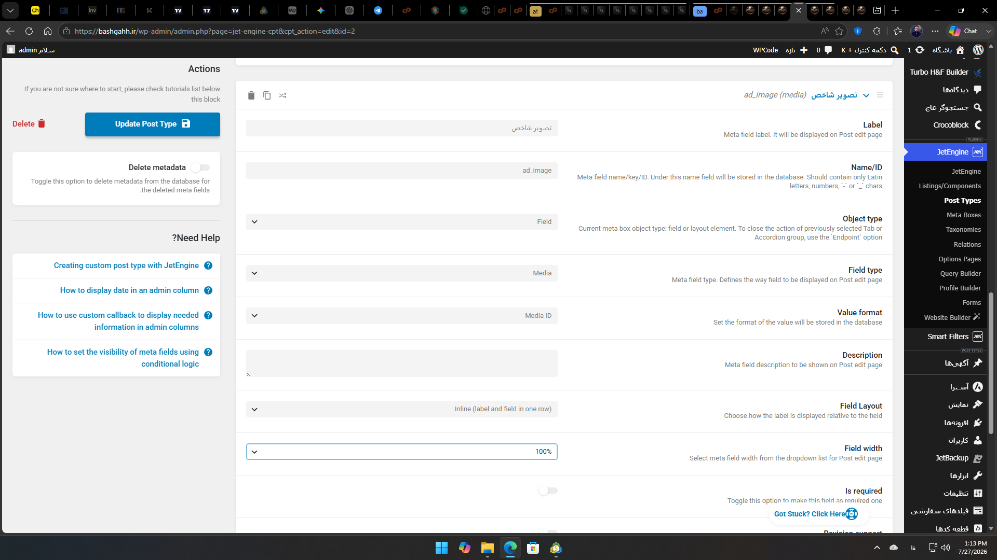Image resolution: width=997 pixels, height=560 pixels.
Task: Click WPCode in admin bar
Action: click(x=765, y=50)
